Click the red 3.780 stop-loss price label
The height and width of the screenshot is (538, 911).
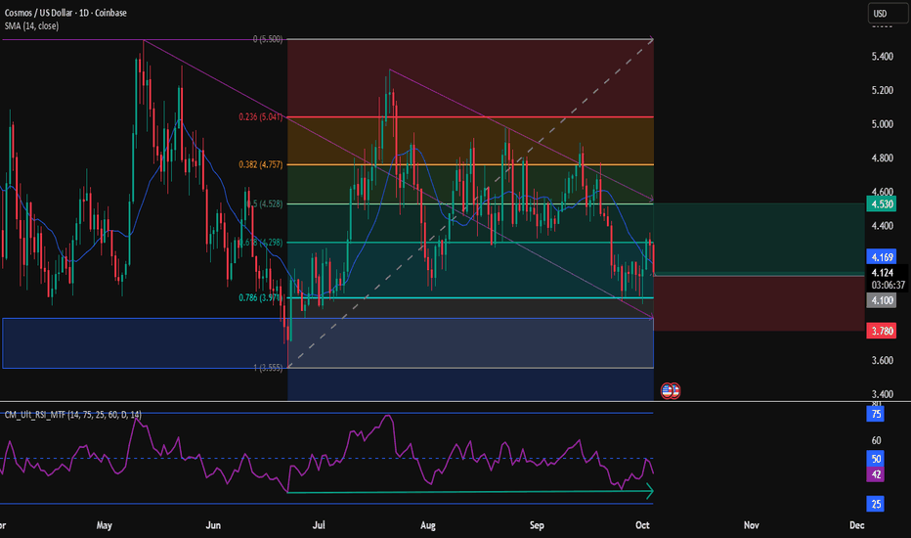881,332
